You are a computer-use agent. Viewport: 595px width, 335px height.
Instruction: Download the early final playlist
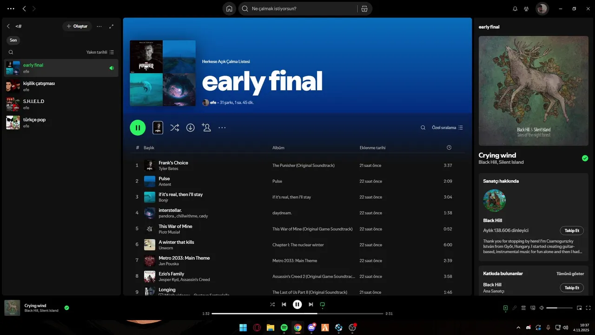pyautogui.click(x=191, y=127)
